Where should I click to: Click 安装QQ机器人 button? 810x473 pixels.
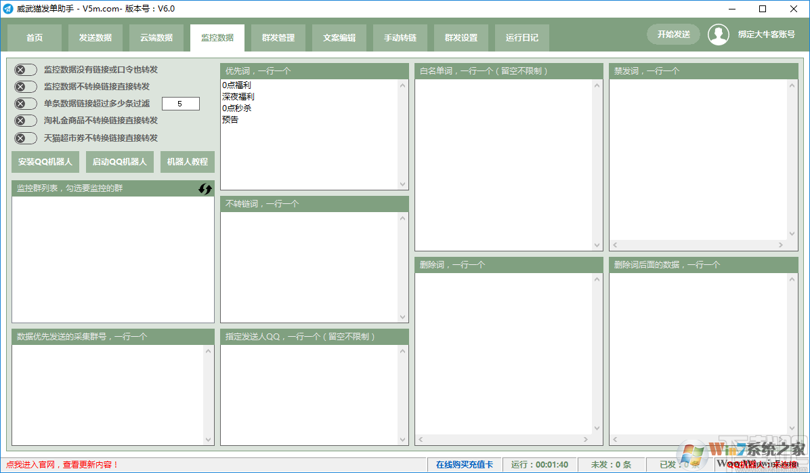click(45, 162)
